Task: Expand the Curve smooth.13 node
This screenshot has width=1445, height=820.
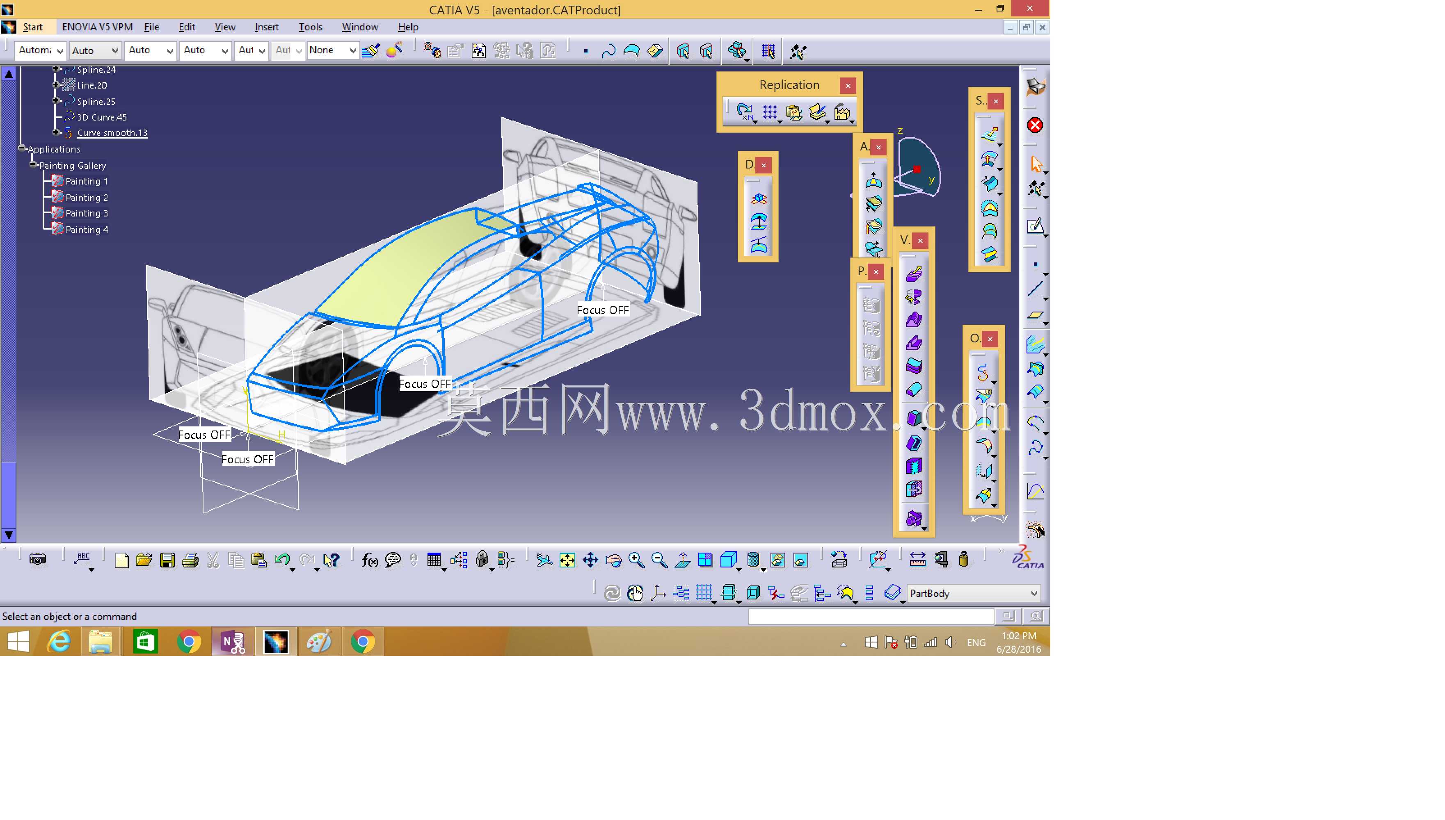Action: (56, 132)
